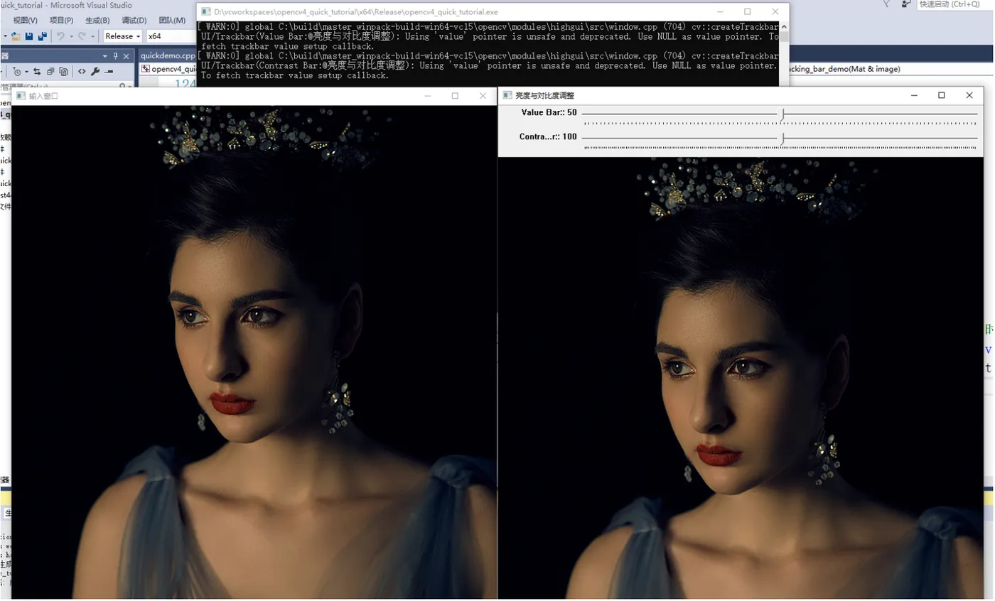Click the notifications filter funnel icon
The width and height of the screenshot is (995, 601).
tap(886, 4)
